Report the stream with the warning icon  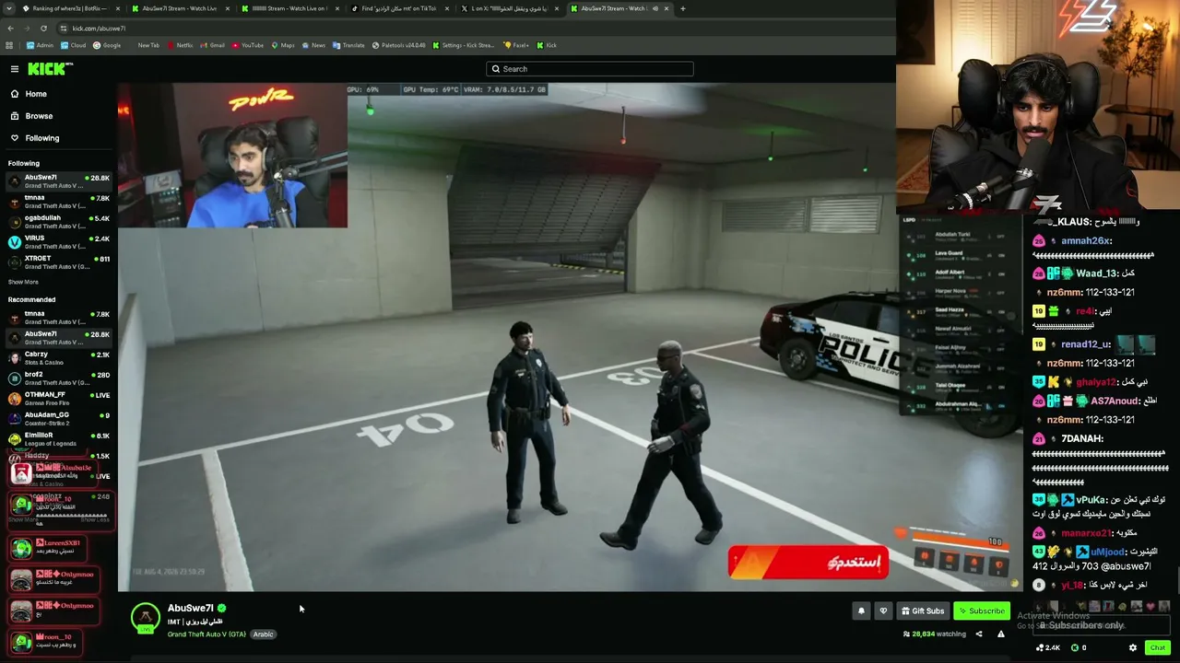[x=1000, y=634]
